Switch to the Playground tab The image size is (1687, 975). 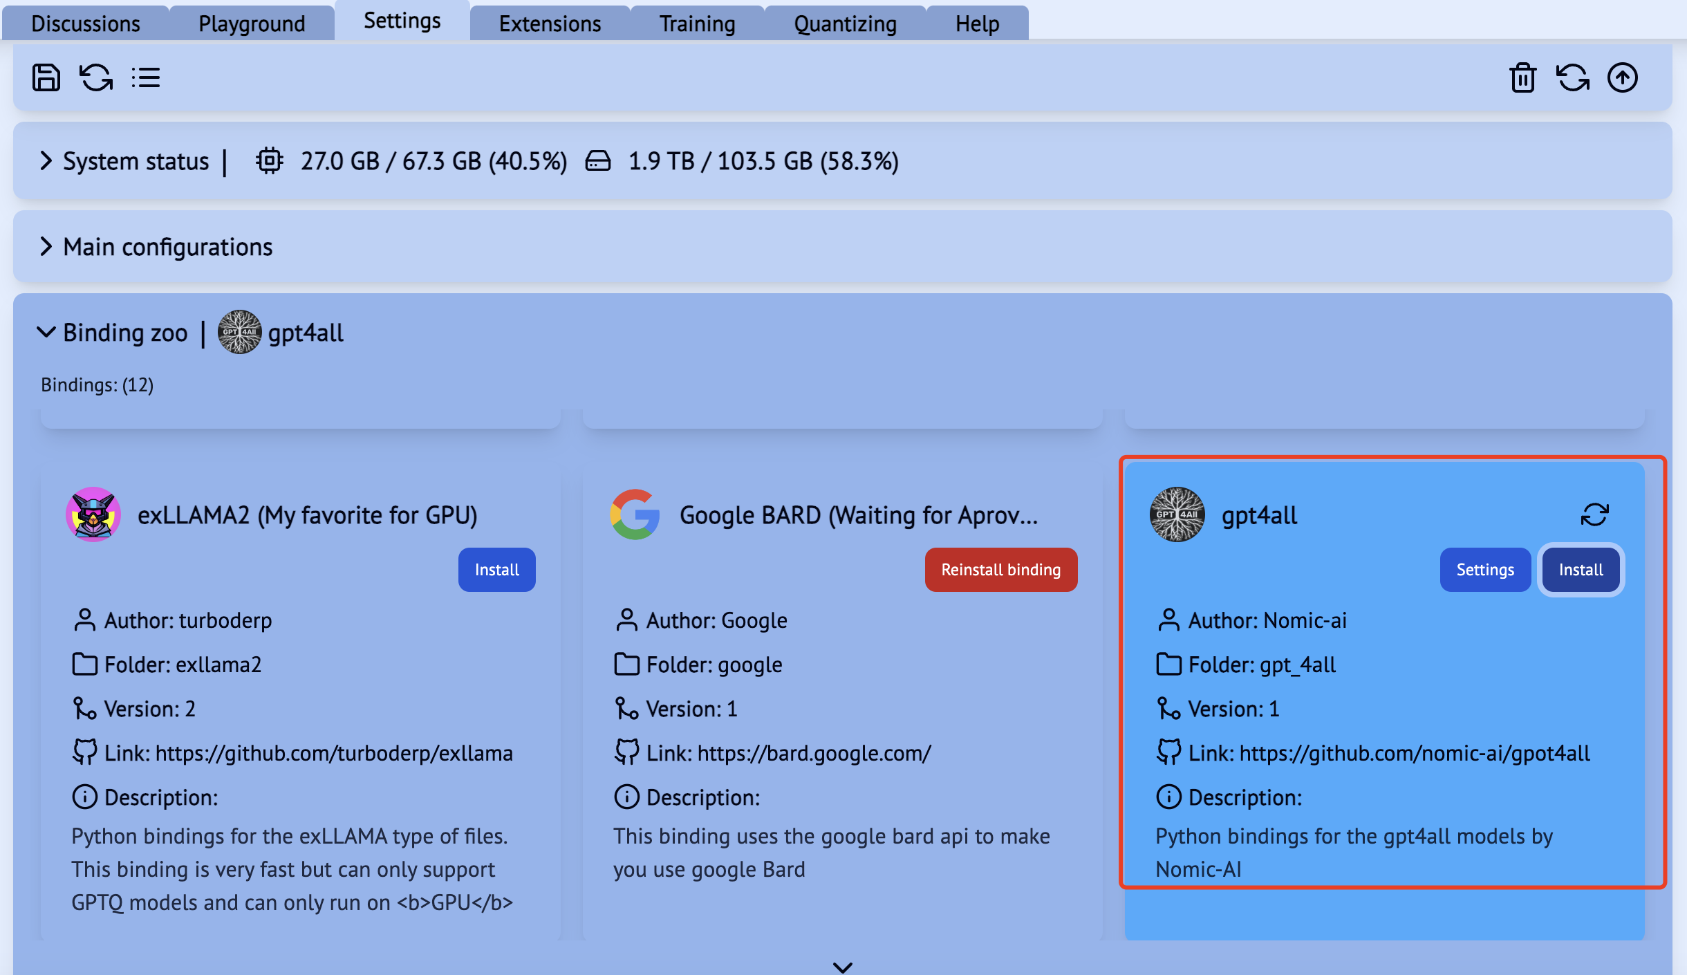pyautogui.click(x=252, y=23)
